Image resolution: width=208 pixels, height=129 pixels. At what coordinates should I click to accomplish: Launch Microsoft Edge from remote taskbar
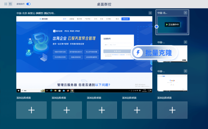coord(51,91)
